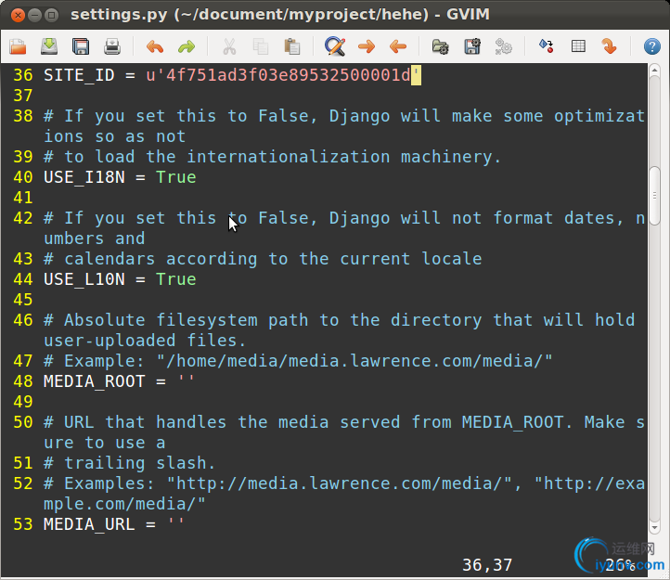Click the cursor position indicator 36,37
670x580 pixels.
pyautogui.click(x=487, y=565)
